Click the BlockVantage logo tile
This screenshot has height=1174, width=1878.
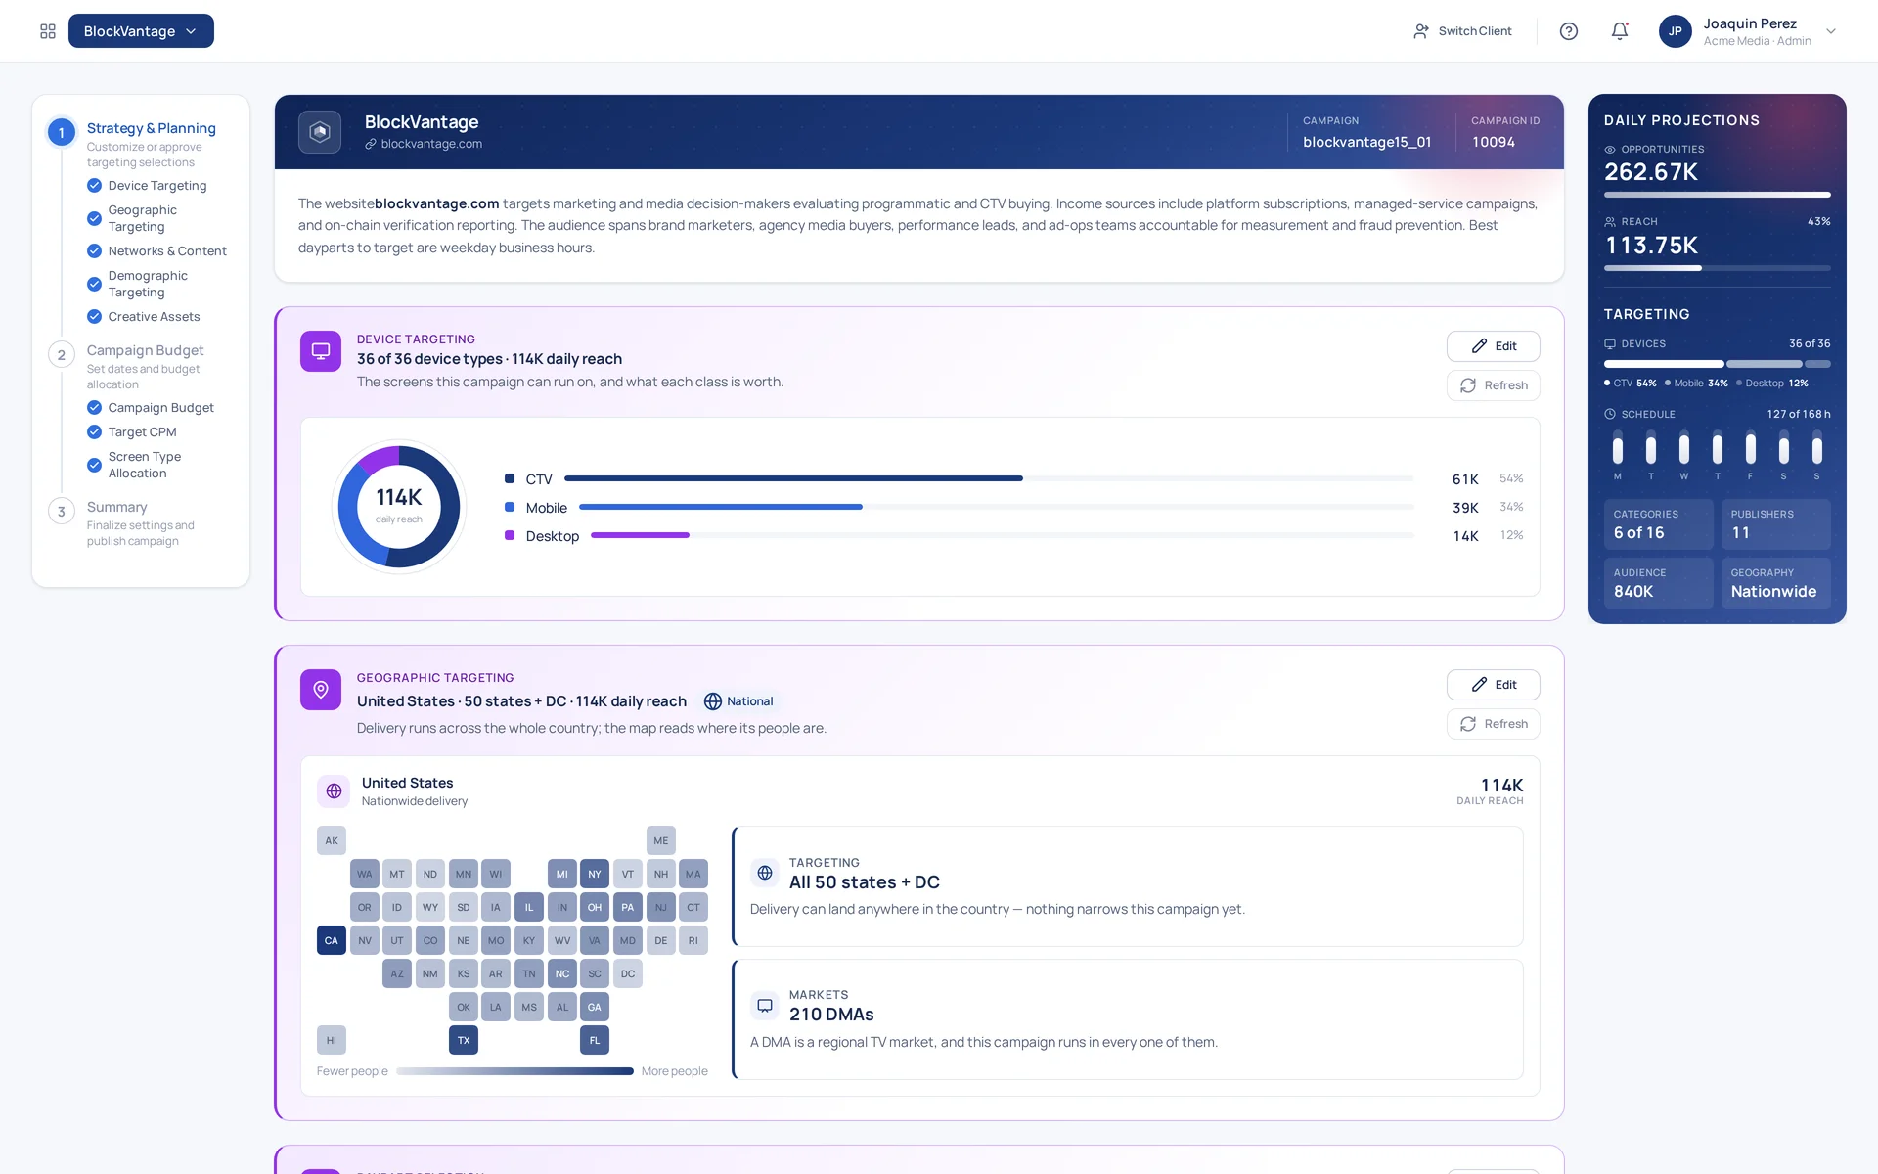point(320,132)
